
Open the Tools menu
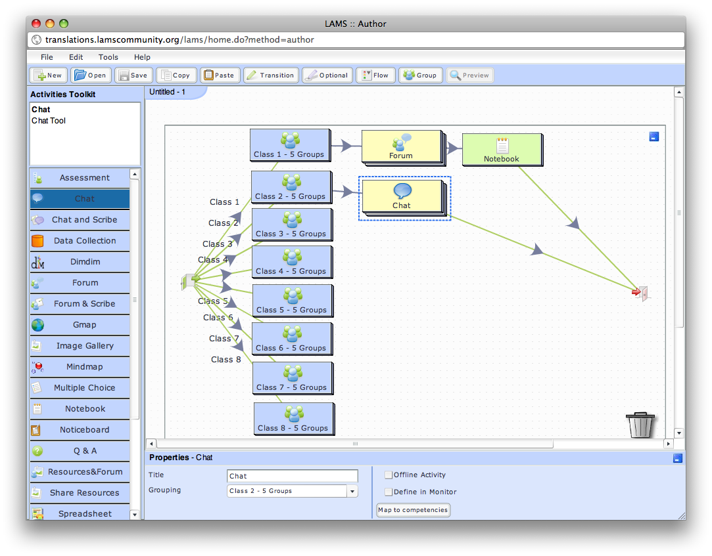[x=108, y=57]
